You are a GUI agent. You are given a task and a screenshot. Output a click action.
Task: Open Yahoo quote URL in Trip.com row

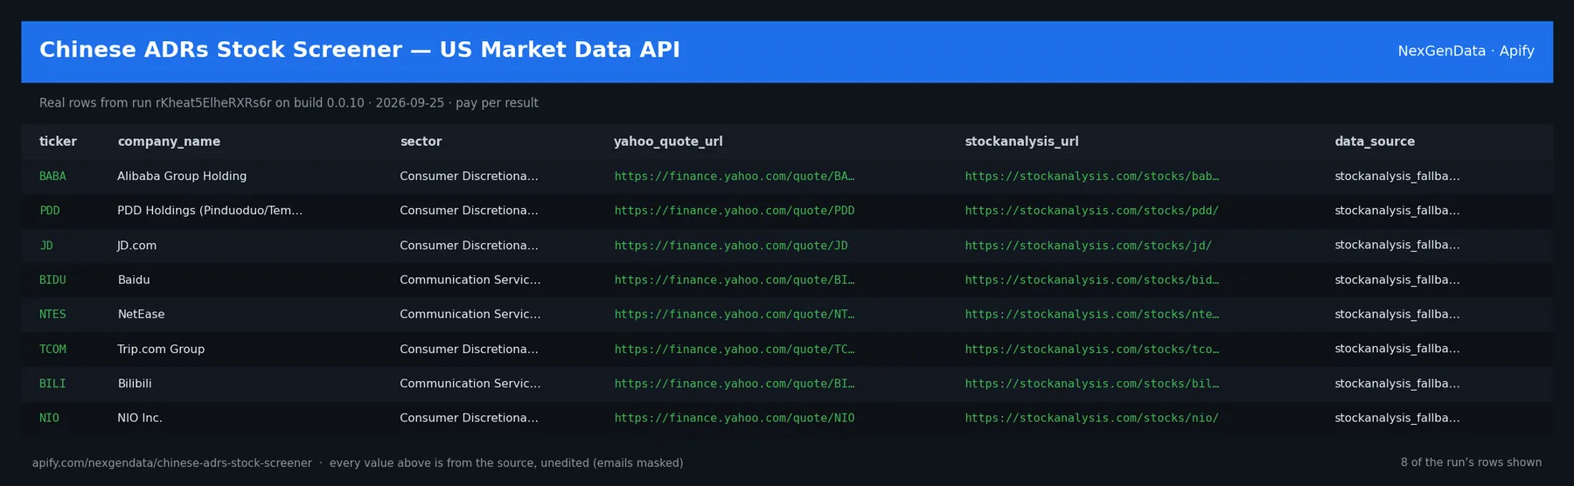[x=735, y=349]
